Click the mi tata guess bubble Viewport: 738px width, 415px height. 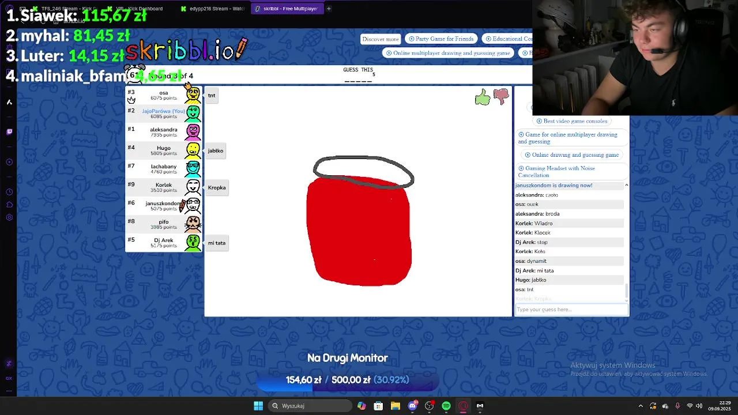pyautogui.click(x=217, y=243)
